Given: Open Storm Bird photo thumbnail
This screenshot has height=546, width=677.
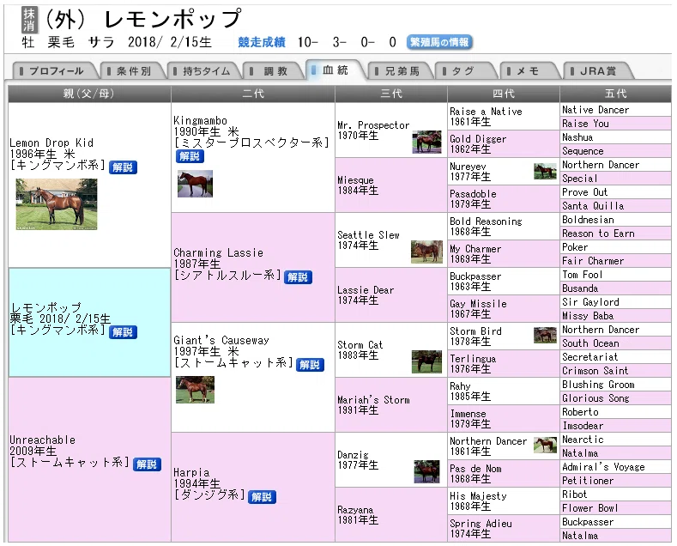Looking at the screenshot, I should tap(546, 335).
